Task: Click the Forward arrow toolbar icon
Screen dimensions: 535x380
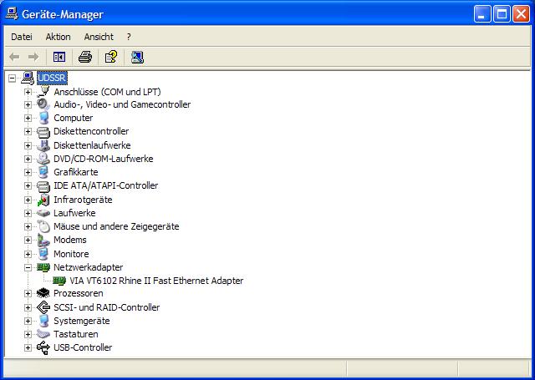Action: 33,57
